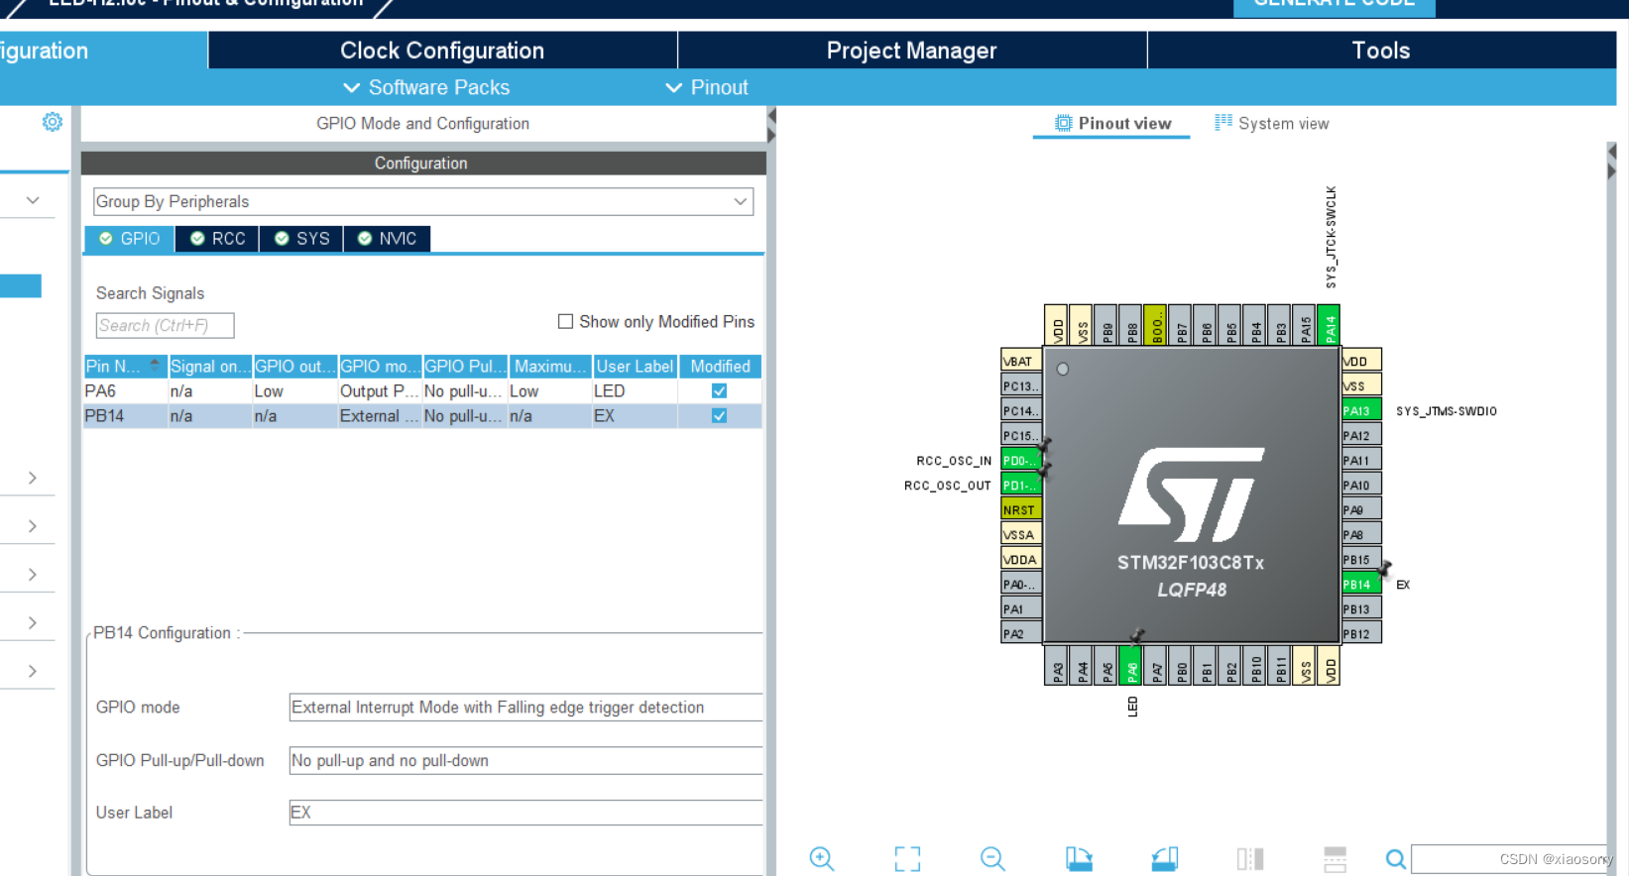Collapse panel using splitter arrow
Screen dimensions: 1629x876
[771, 117]
